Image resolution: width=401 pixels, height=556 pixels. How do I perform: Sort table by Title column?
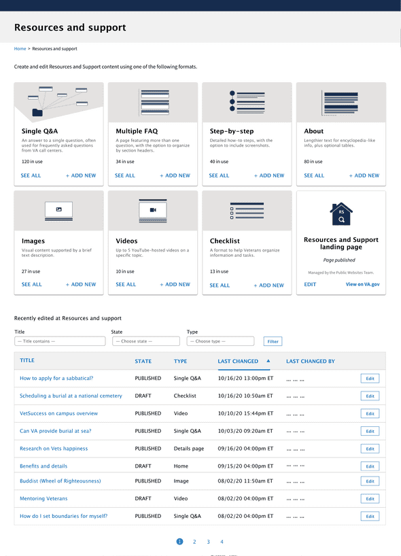coord(27,360)
